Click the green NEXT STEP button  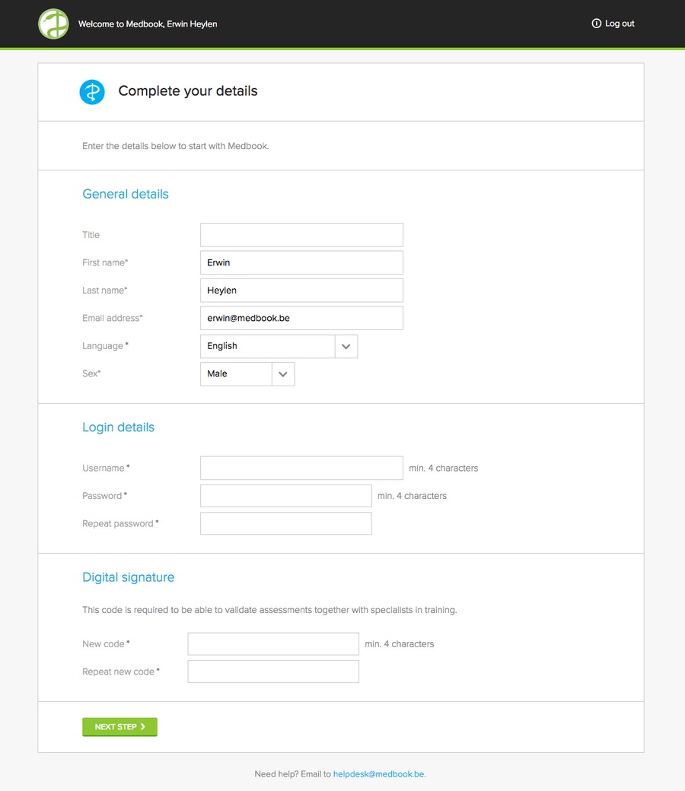tap(119, 727)
